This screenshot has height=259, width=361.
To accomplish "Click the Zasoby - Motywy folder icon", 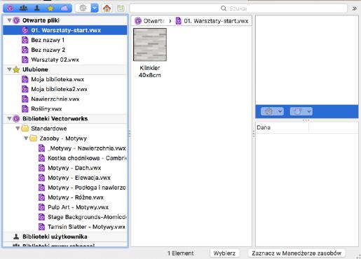I will pos(34,138).
